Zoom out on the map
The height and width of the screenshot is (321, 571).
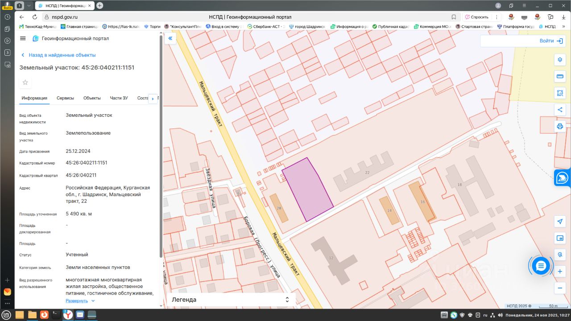click(560, 288)
